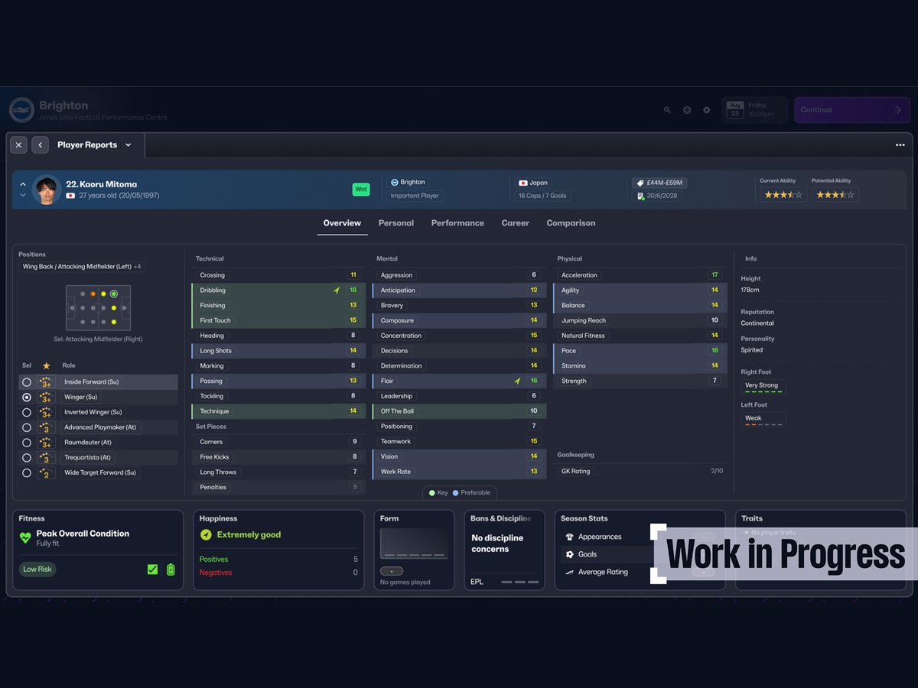Viewport: 918px width, 688px height.
Task: Click the Japan nationality link
Action: pyautogui.click(x=534, y=183)
